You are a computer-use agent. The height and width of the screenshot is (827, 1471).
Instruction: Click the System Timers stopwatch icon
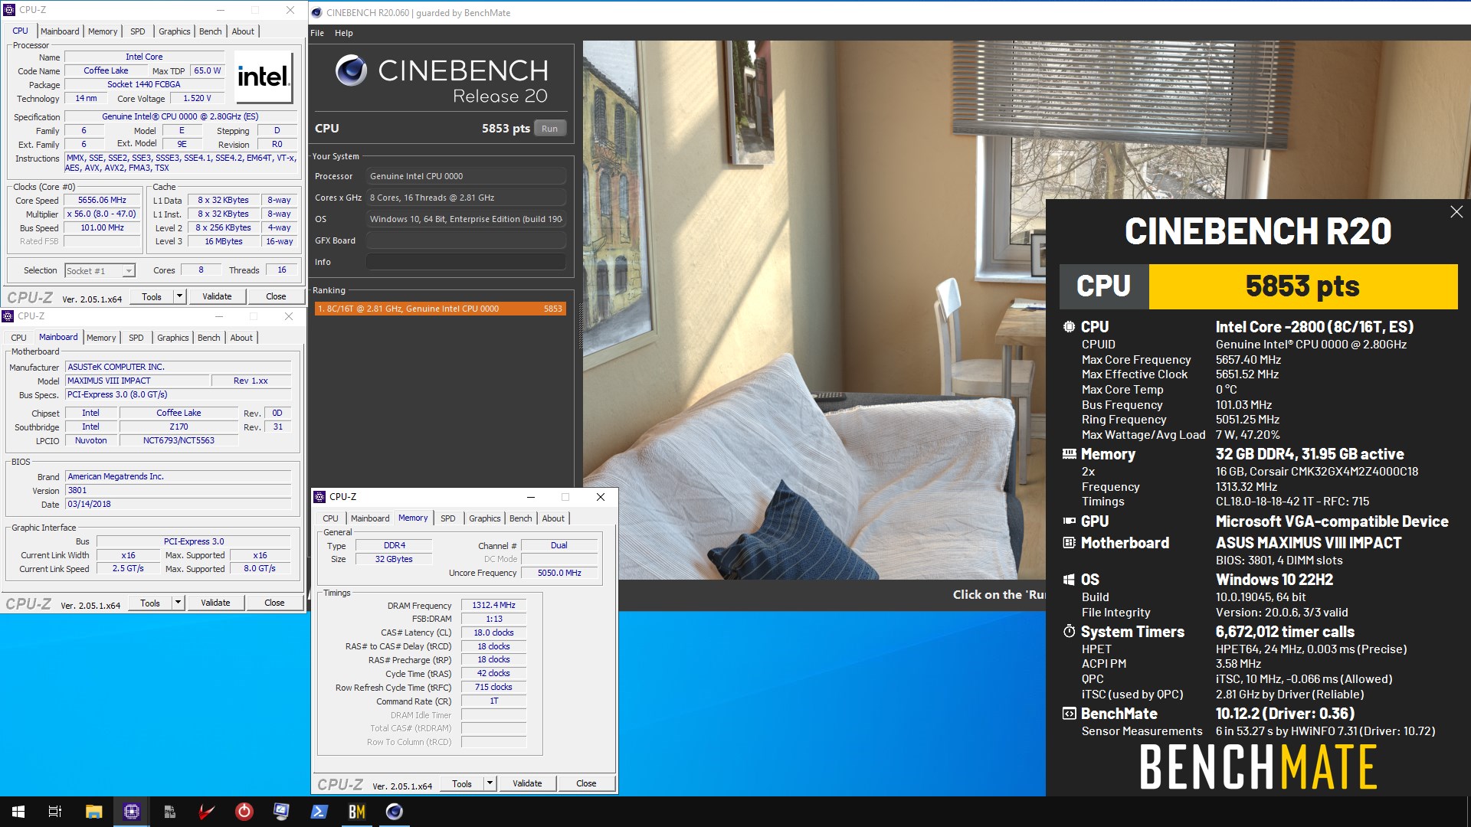coord(1069,632)
